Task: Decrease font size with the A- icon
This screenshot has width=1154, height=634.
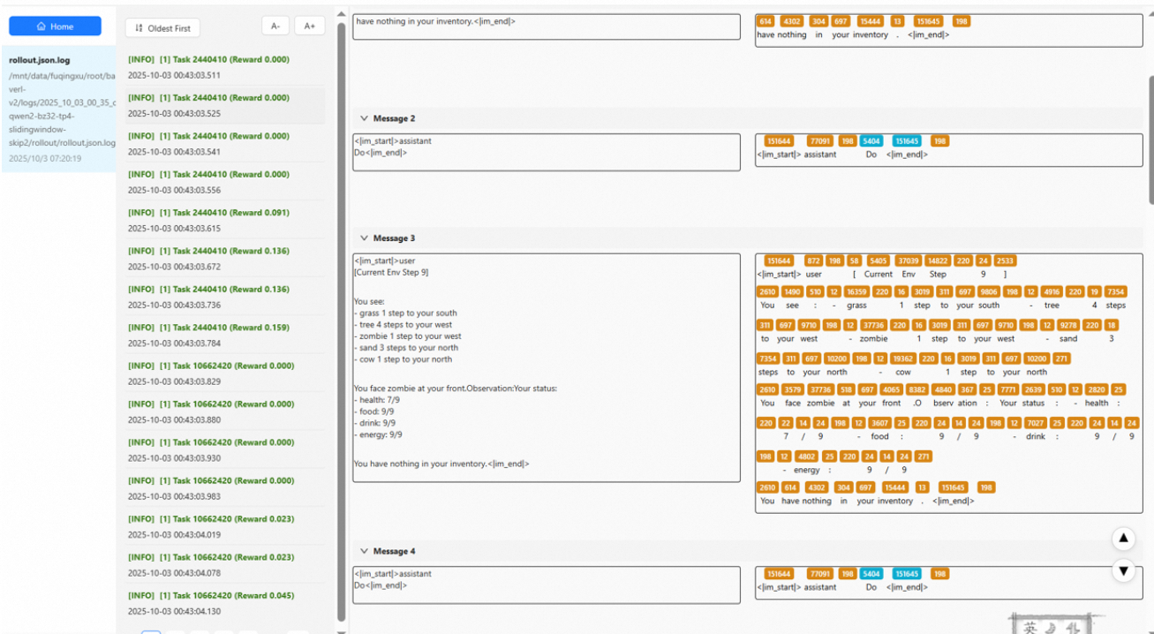Action: coord(275,26)
